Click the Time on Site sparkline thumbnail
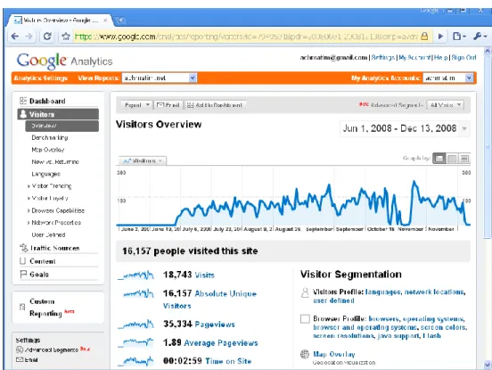Viewport: 492px width, 370px height. click(x=135, y=361)
